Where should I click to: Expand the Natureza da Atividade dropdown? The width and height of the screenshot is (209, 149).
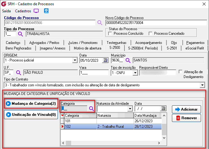point(130,108)
